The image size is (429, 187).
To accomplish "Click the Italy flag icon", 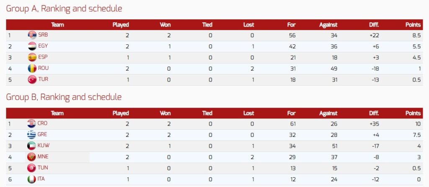I will (31, 179).
